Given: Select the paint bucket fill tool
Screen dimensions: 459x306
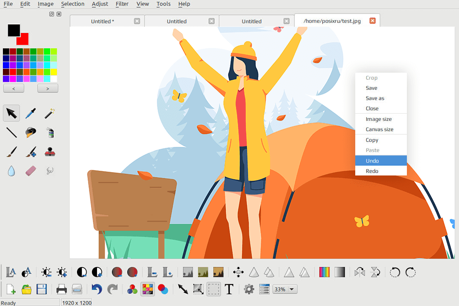Looking at the screenshot, I should click(31, 132).
